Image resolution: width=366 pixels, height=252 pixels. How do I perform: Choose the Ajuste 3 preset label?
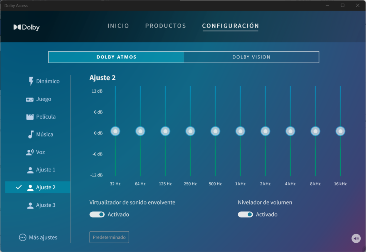[46, 205]
